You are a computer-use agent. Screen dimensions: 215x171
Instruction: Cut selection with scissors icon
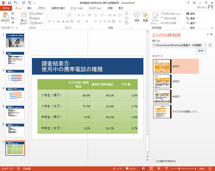click(x=12, y=14)
